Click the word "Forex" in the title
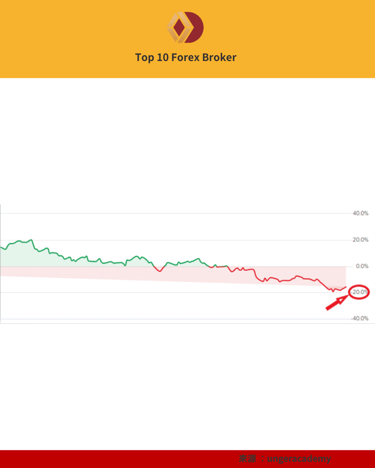This screenshot has width=375, height=468. (x=185, y=58)
